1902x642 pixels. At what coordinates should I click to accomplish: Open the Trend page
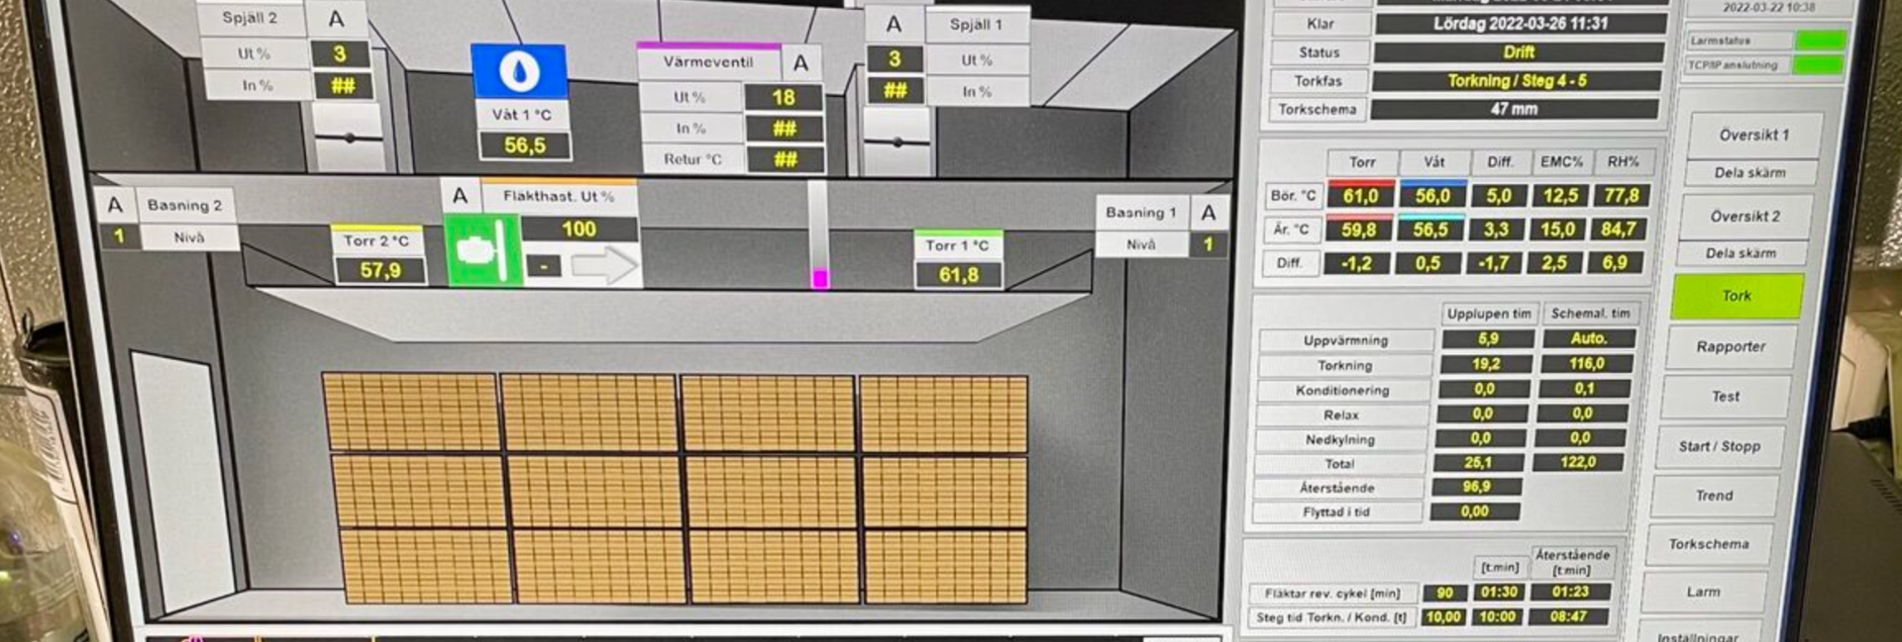tap(1714, 496)
